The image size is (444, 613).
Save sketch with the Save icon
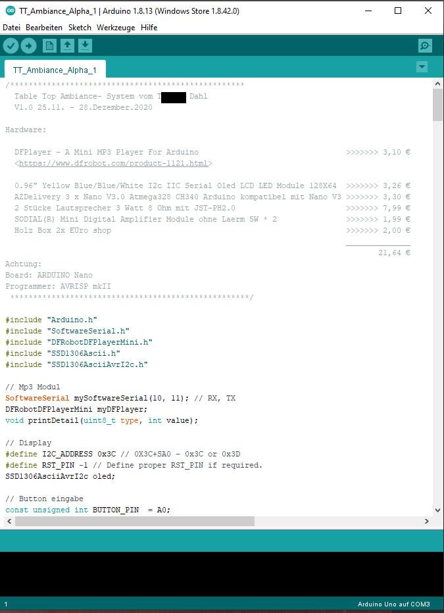[x=85, y=46]
